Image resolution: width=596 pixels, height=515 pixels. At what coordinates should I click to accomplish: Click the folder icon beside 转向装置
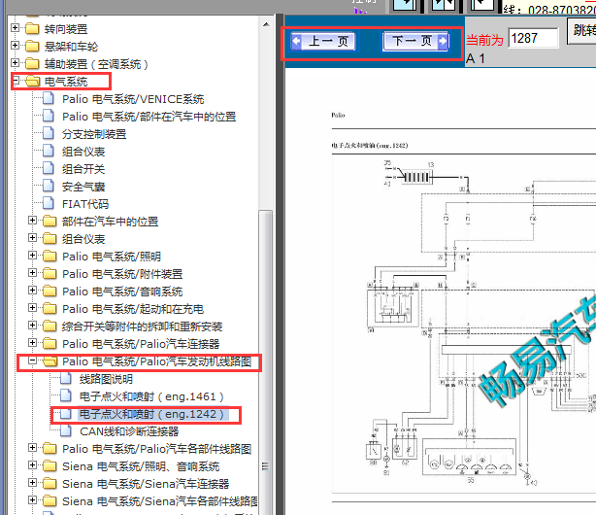click(32, 28)
